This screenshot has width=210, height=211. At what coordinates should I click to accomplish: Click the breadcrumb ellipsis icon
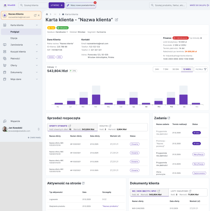(x=55, y=14)
